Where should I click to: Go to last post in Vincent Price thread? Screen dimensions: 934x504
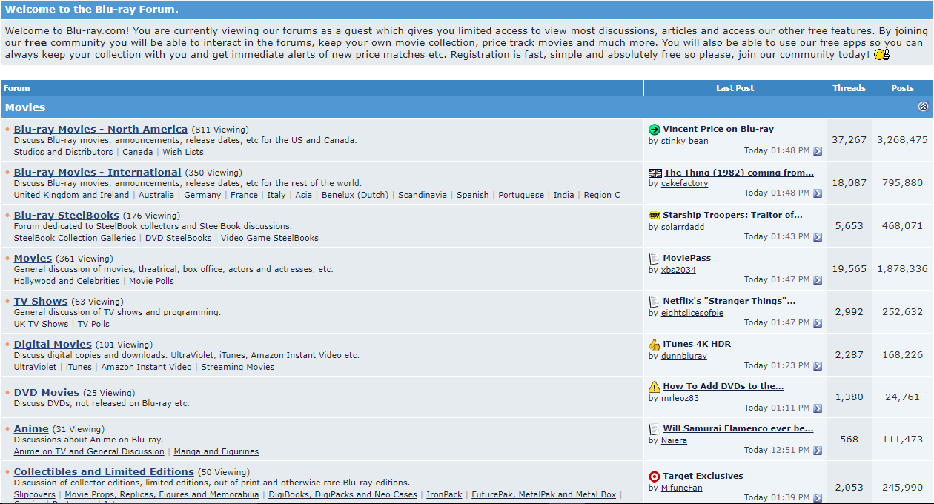coord(818,151)
